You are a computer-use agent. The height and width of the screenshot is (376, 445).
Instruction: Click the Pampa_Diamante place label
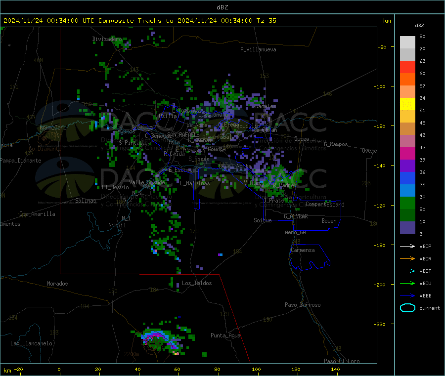tap(21, 161)
